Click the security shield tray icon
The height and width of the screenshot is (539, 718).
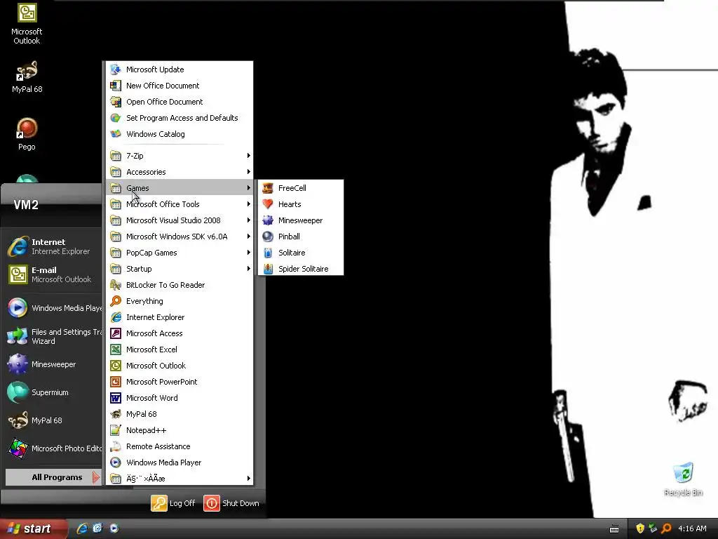click(x=640, y=528)
